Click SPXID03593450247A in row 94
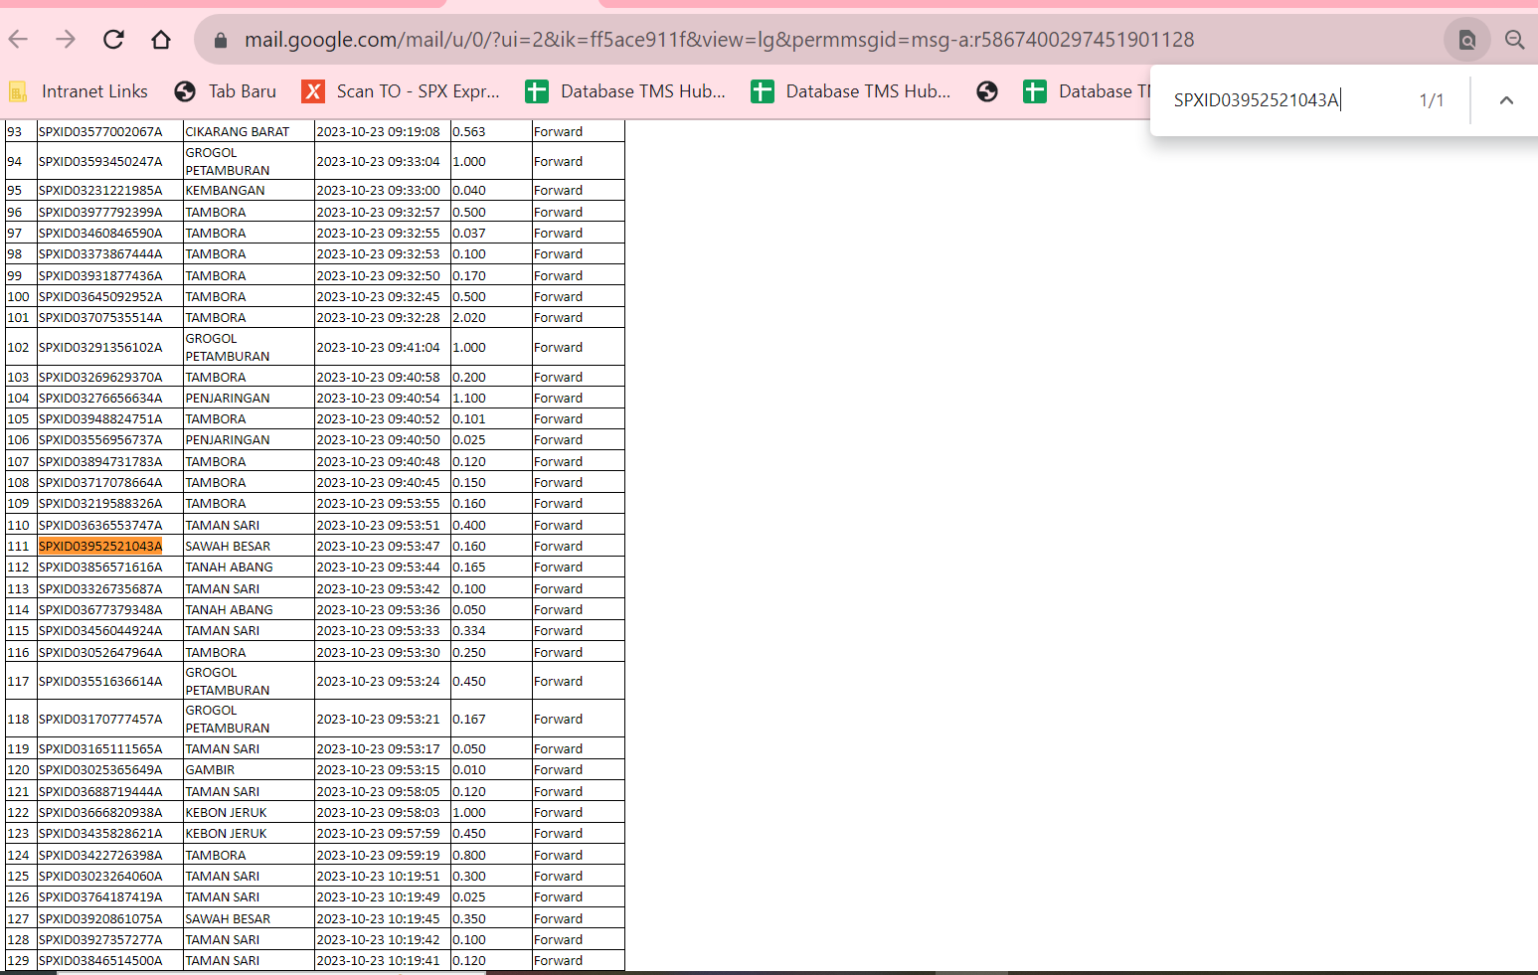1538x975 pixels. coord(100,161)
